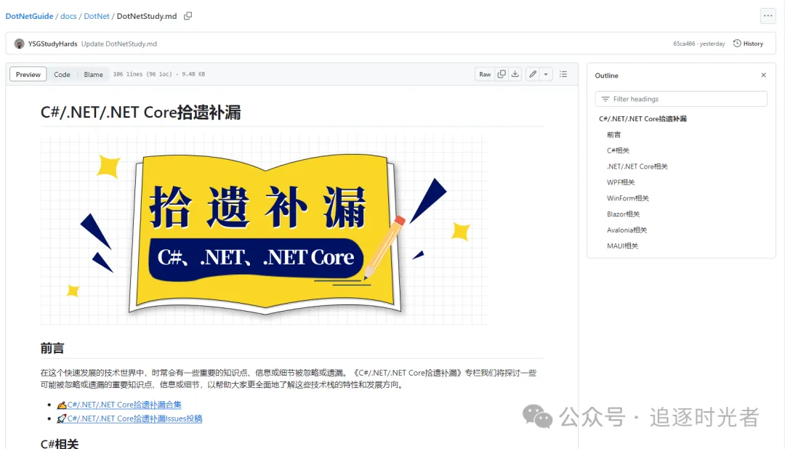Download the raw file icon
785x449 pixels.
[x=515, y=74]
